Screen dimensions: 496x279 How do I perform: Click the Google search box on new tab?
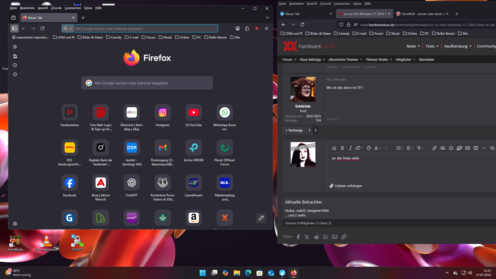pos(147,83)
